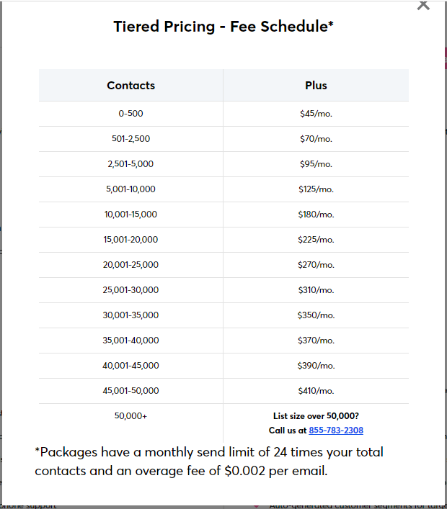Click the Plus column header
The image size is (447, 509).
pos(316,86)
